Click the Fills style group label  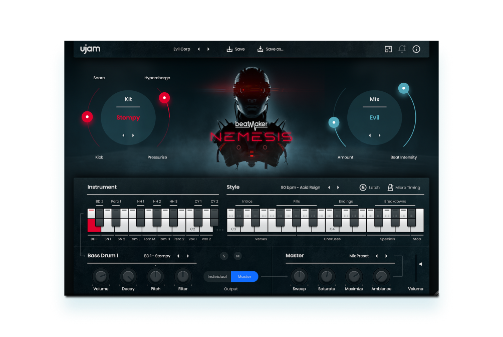point(297,202)
